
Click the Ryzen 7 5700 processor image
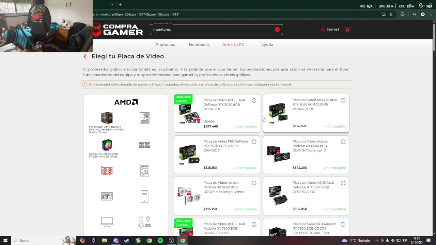point(107,118)
